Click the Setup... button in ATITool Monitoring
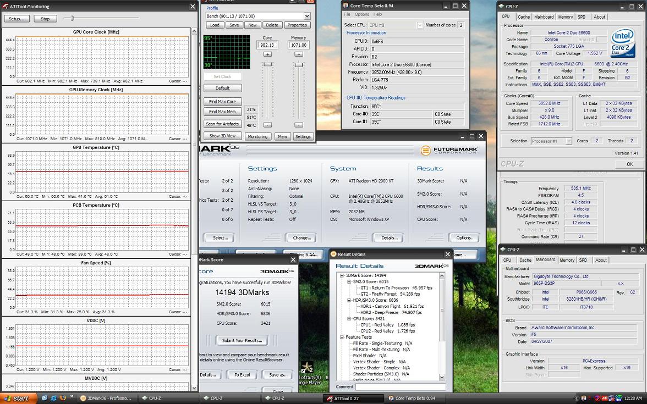The height and width of the screenshot is (404, 647). point(17,19)
